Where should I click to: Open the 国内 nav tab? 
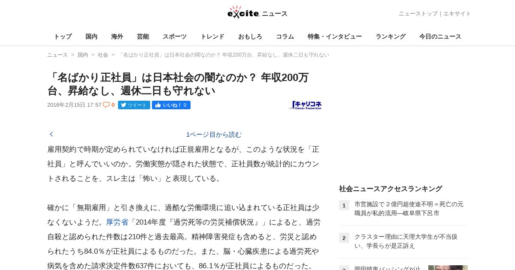coord(91,36)
